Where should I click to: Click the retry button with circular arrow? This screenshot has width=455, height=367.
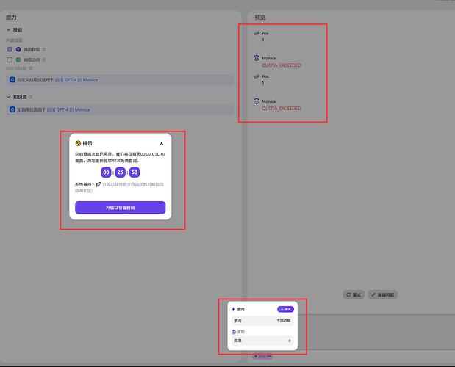tap(353, 294)
